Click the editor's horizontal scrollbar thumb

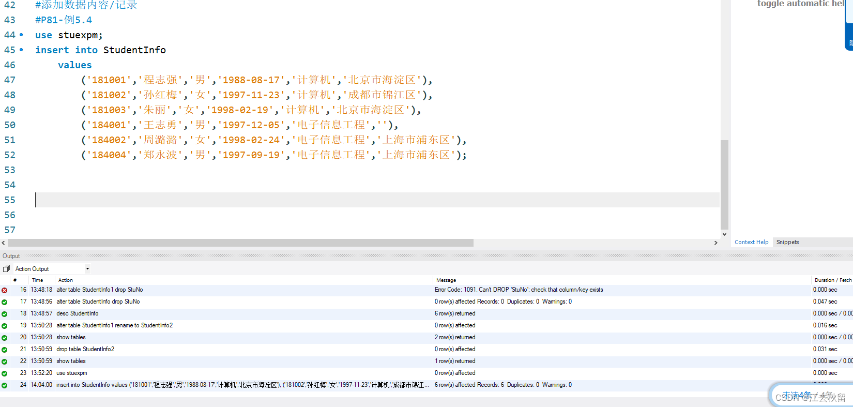point(240,243)
